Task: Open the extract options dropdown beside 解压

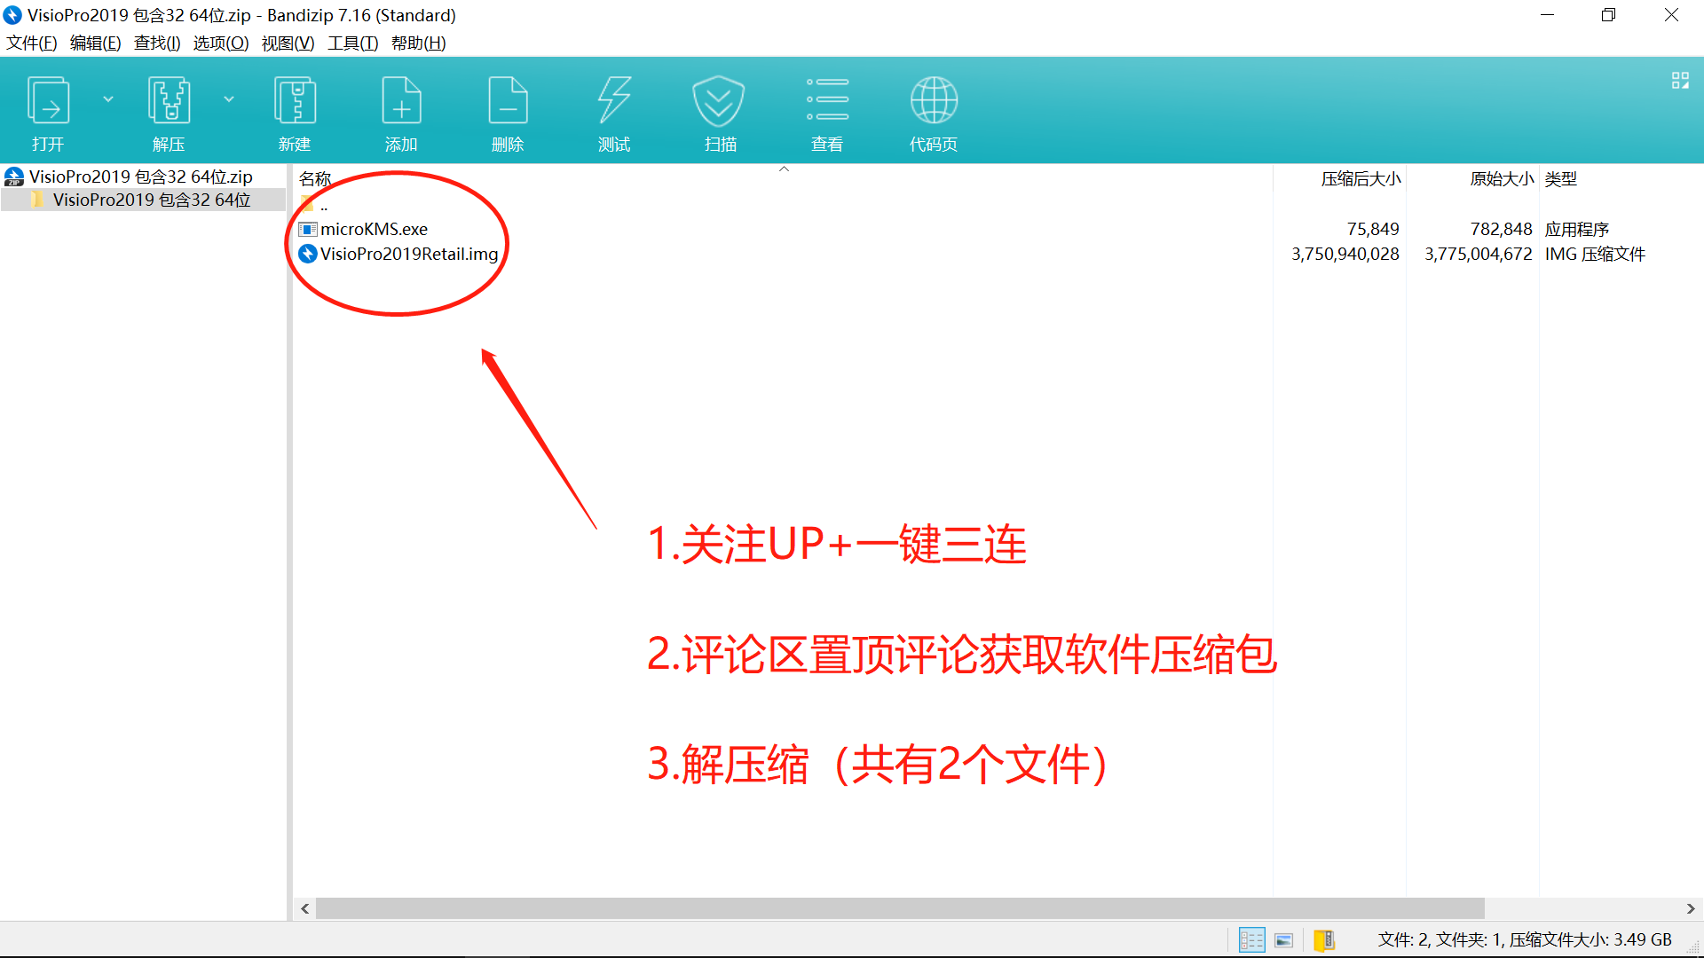Action: pyautogui.click(x=230, y=99)
